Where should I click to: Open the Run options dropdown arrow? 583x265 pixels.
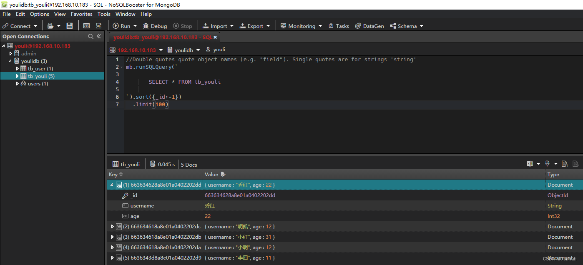(135, 26)
